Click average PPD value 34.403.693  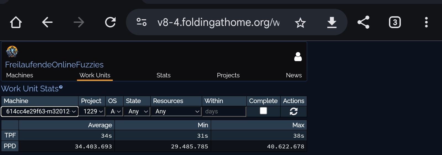pos(93,146)
